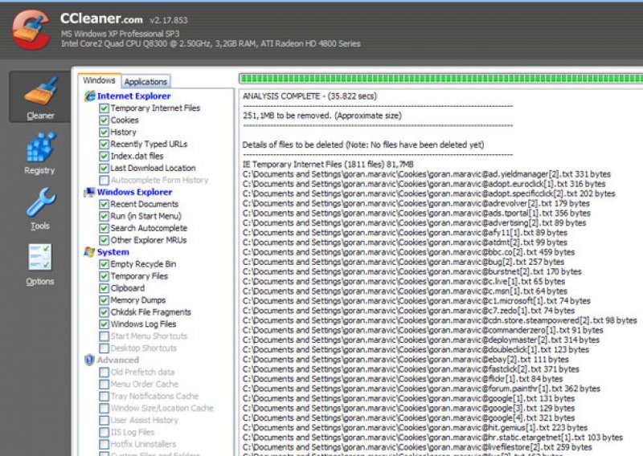Enable Hotfix Uninstallers checkbox
The height and width of the screenshot is (456, 643).
pyautogui.click(x=104, y=444)
